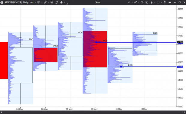186x114 pixels.
Task: Expand the link icon dropdown arrow
Action: click(139, 2)
